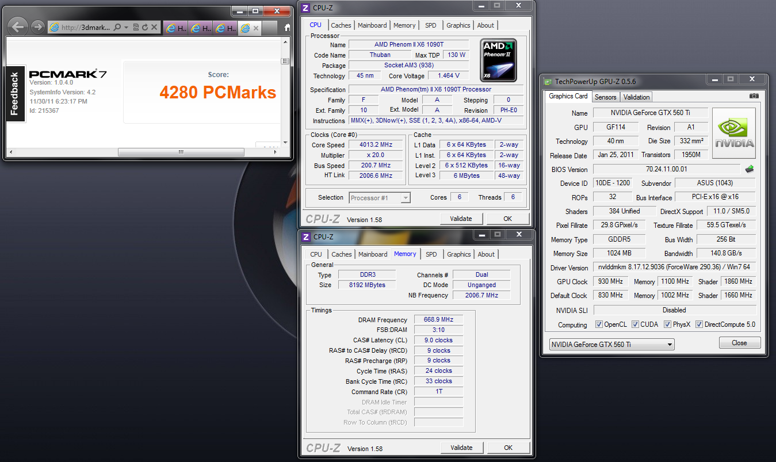Viewport: 776px width, 462px height.
Task: Open the NVIDIA GeForce GTX 560 Ti dropdown
Action: coord(611,344)
